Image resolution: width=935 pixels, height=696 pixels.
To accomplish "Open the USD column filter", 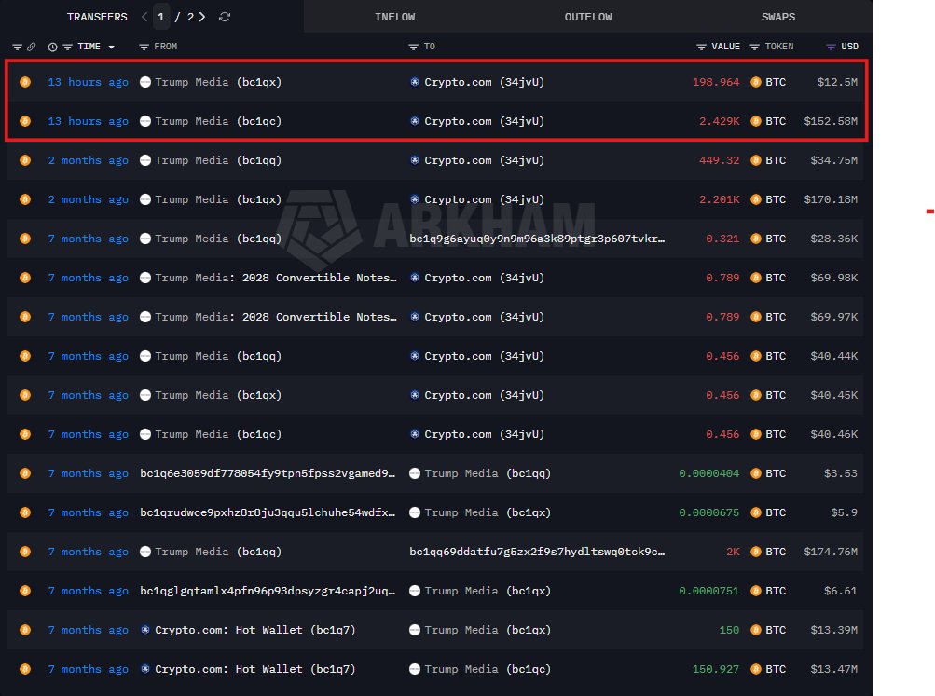I will pyautogui.click(x=831, y=47).
